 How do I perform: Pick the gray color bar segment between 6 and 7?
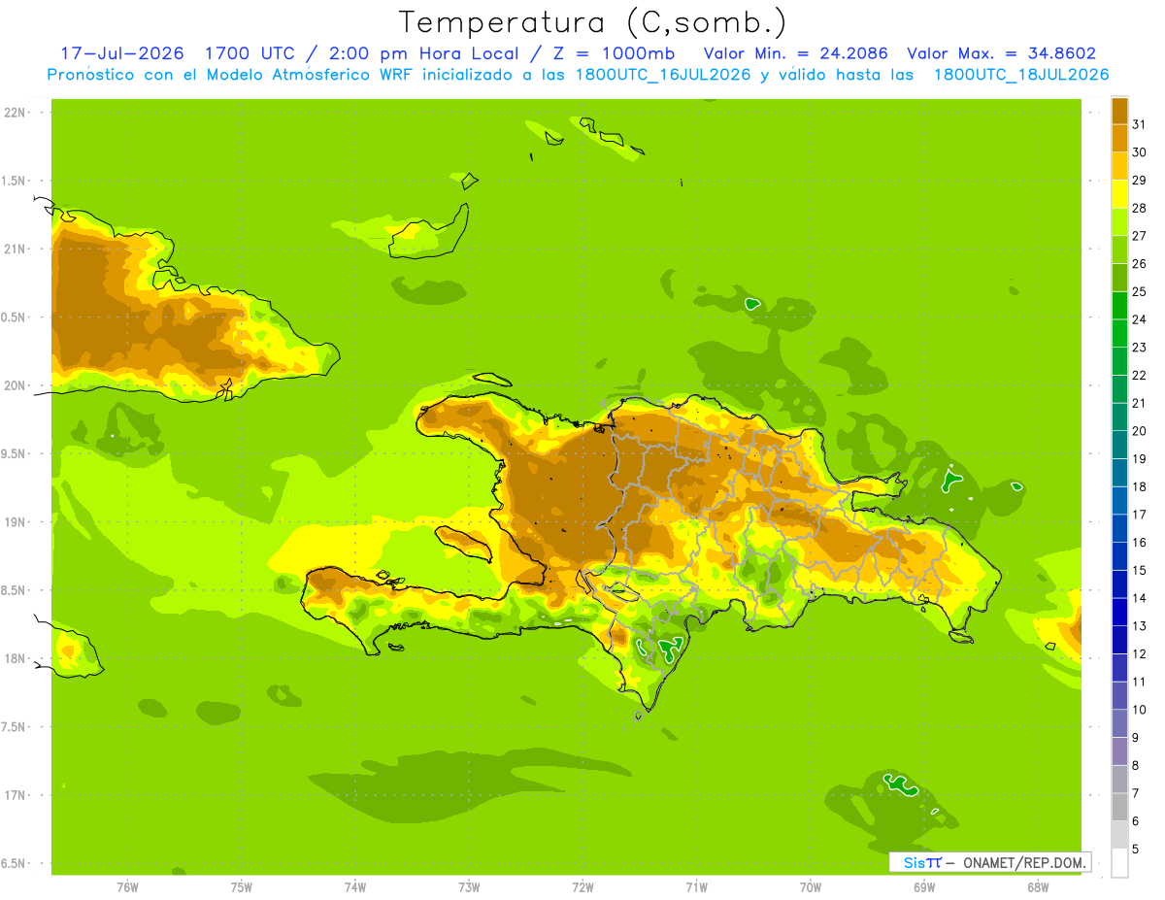click(1119, 807)
